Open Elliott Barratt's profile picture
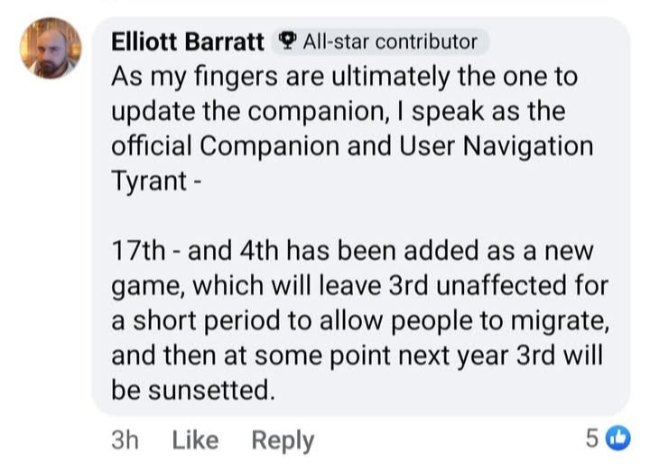The height and width of the screenshot is (472, 650). click(x=51, y=51)
